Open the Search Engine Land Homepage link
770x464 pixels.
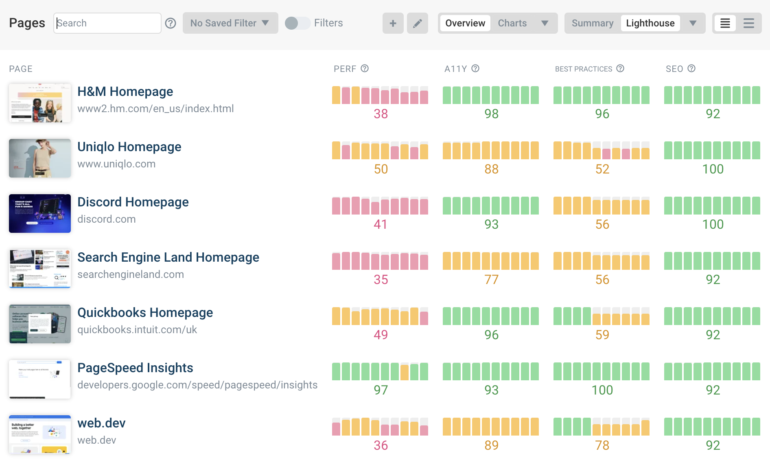pyautogui.click(x=168, y=258)
